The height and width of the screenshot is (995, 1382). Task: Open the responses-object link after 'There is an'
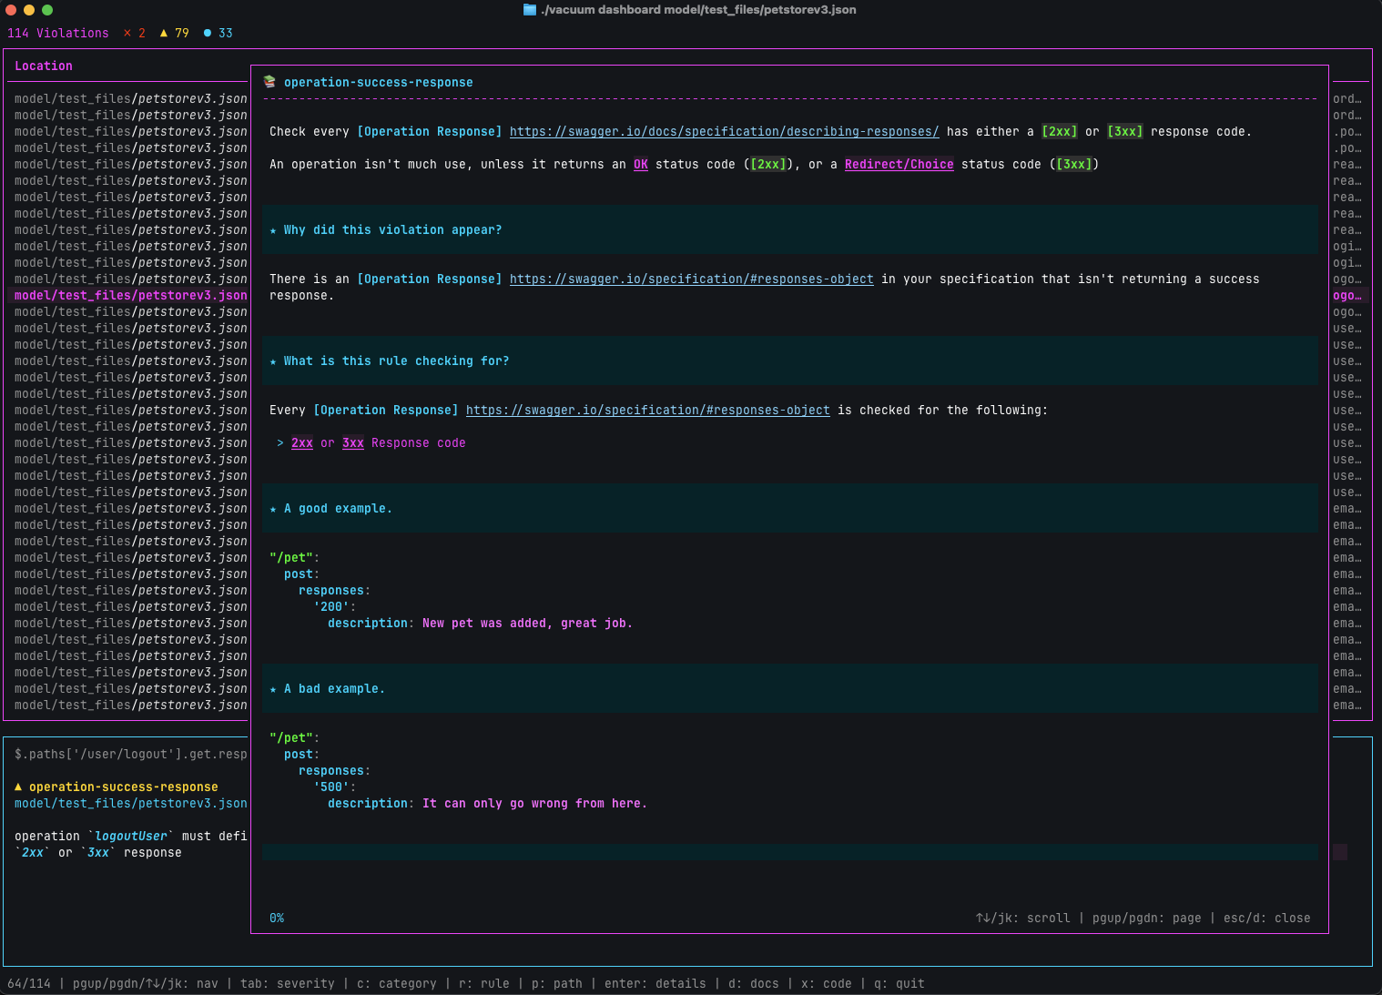[x=692, y=279]
